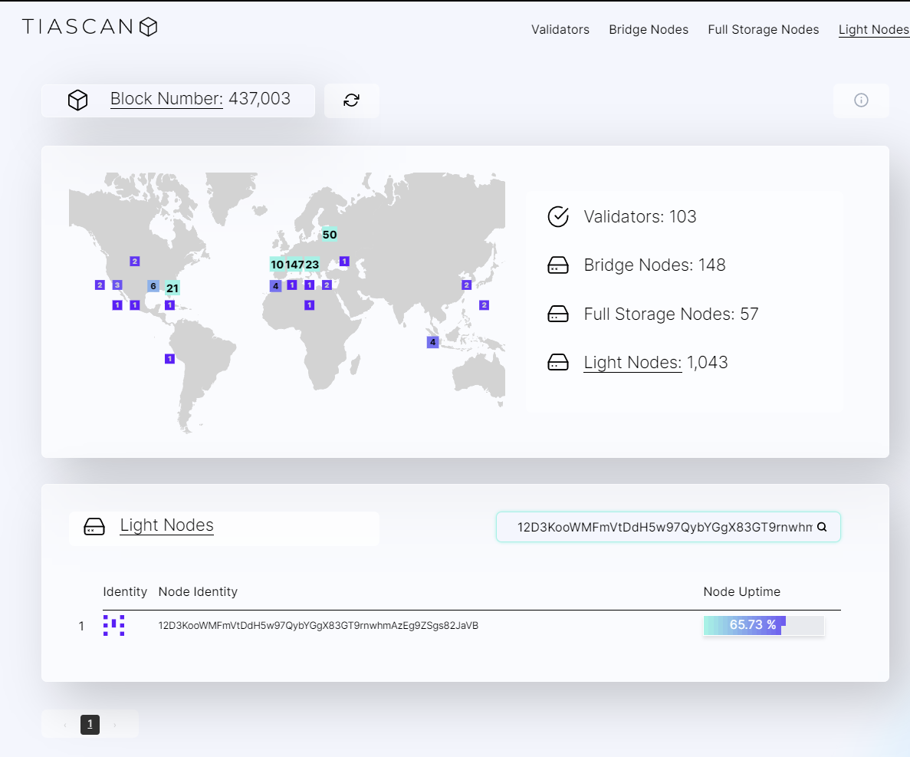Open the info circle icon

click(x=861, y=100)
